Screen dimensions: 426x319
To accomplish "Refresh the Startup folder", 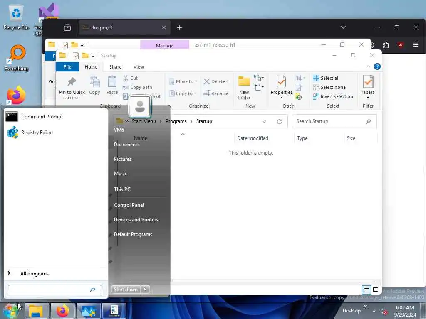I will (279, 122).
